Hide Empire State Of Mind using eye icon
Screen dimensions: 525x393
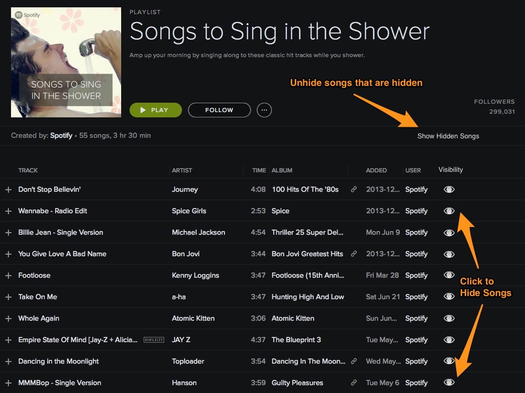(449, 340)
